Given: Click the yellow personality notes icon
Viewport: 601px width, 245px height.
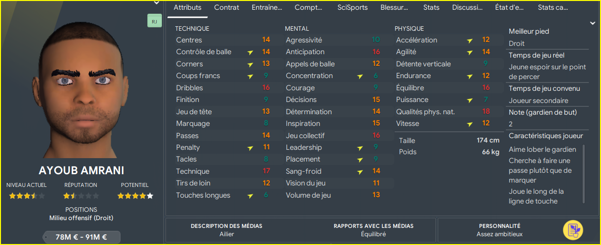Looking at the screenshot, I should [x=573, y=230].
